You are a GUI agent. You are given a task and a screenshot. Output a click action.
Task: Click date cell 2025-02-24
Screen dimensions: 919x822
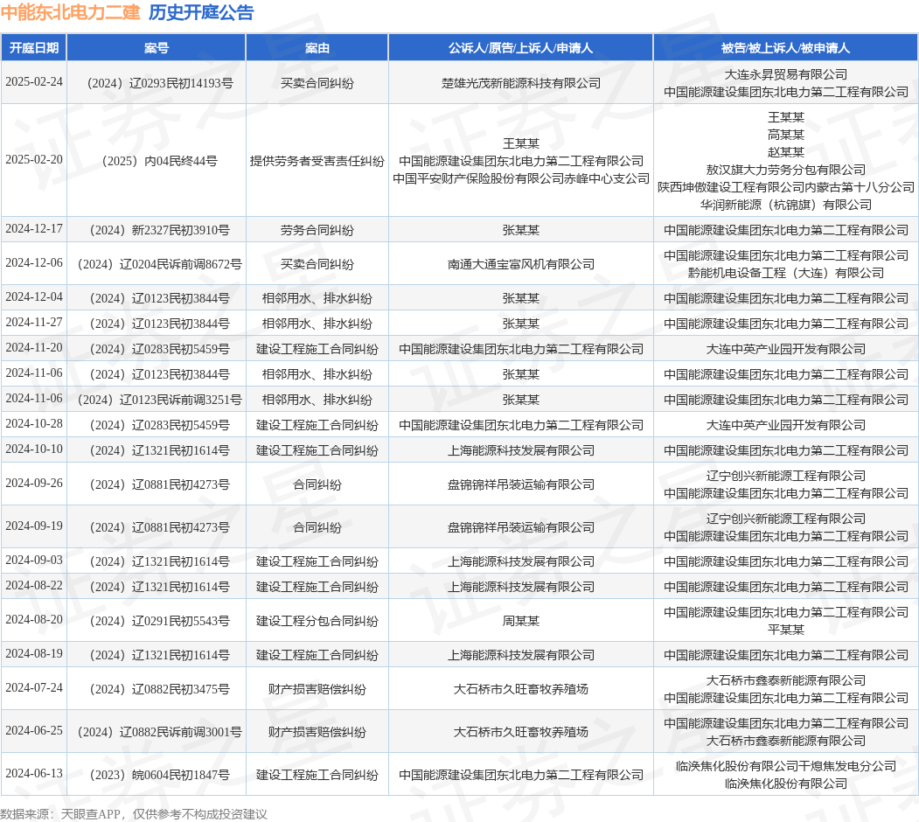pyautogui.click(x=34, y=82)
